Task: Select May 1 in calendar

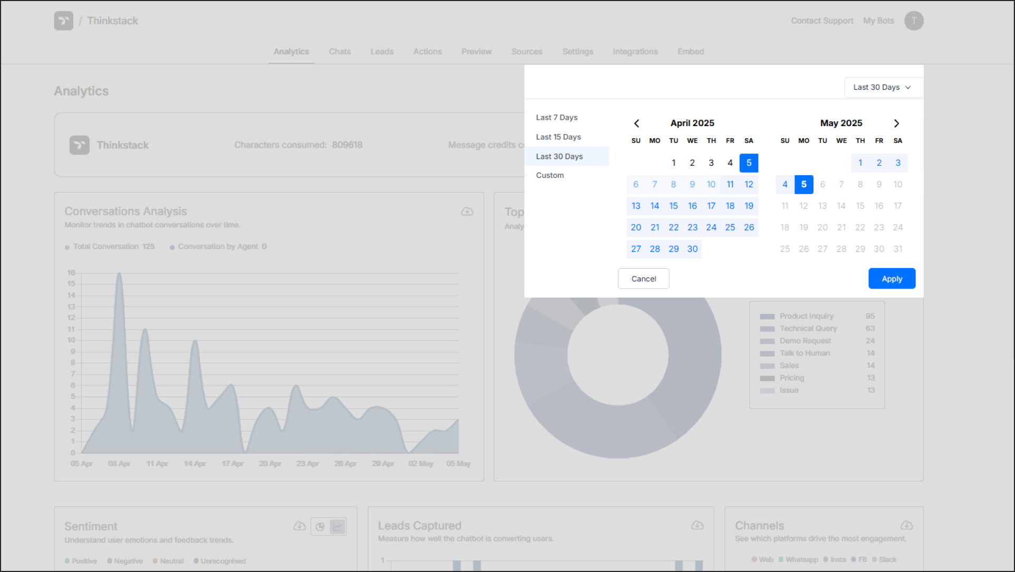Action: click(x=860, y=163)
